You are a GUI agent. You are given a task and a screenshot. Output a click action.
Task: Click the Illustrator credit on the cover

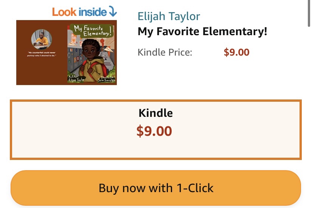pos(107,79)
